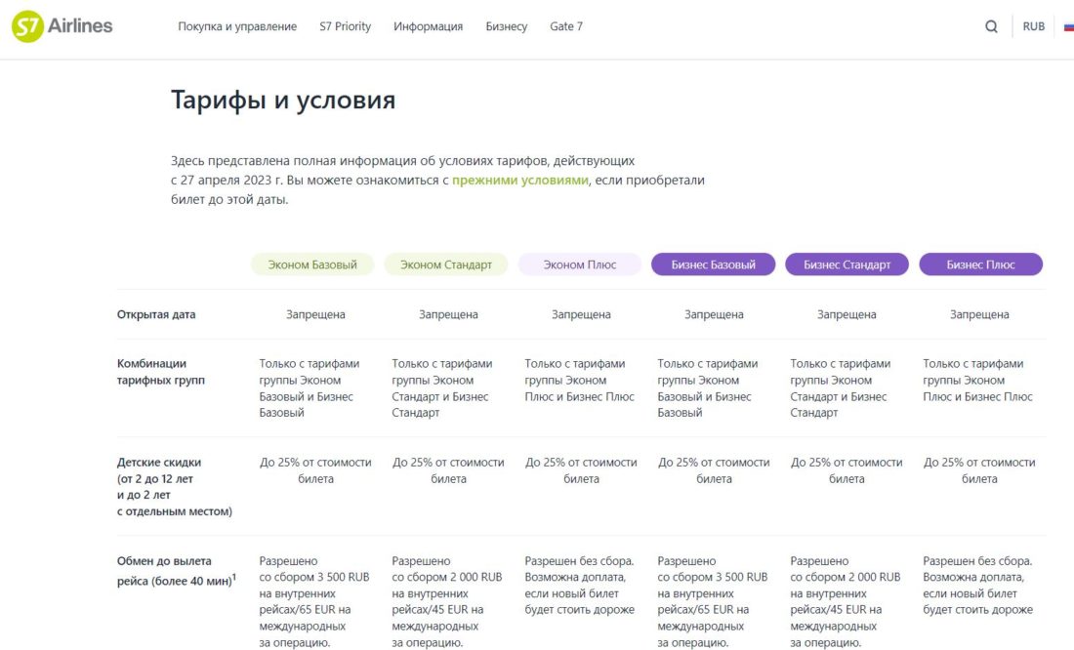This screenshot has height=650, width=1074.
Task: Open the Бизнесу menu
Action: pyautogui.click(x=507, y=26)
